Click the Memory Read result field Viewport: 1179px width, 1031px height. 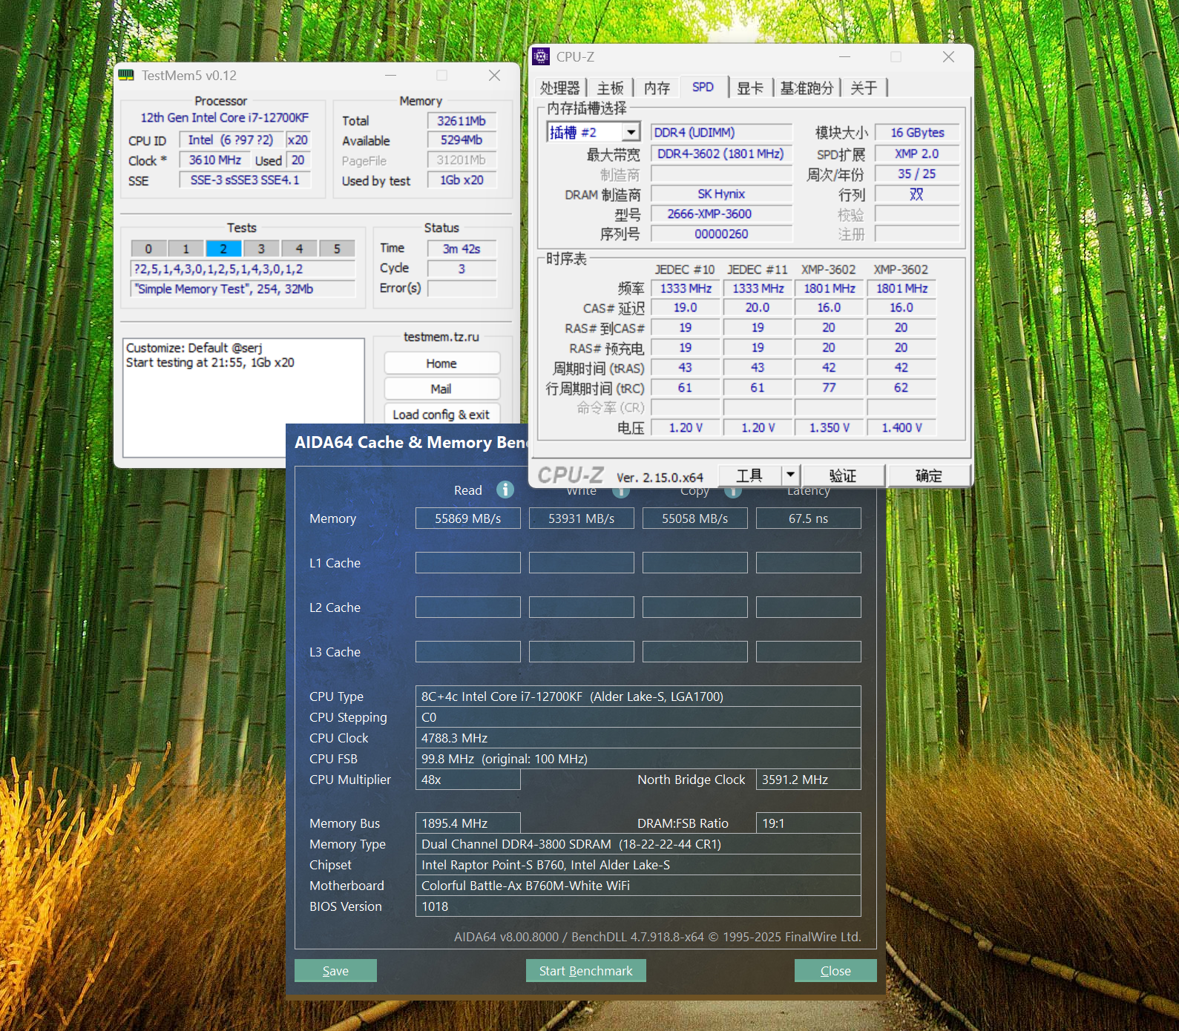468,518
